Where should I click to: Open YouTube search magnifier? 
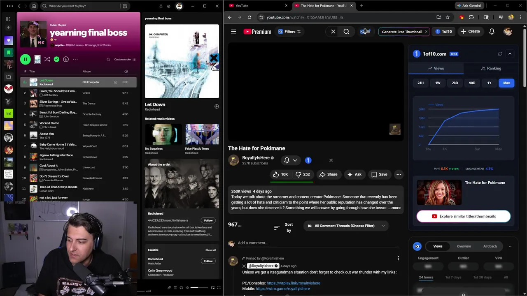(346, 32)
